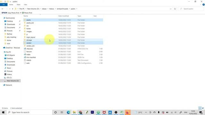The image size is (205, 115).
Task: Open the File ribbon tab
Action: tap(4, 4)
